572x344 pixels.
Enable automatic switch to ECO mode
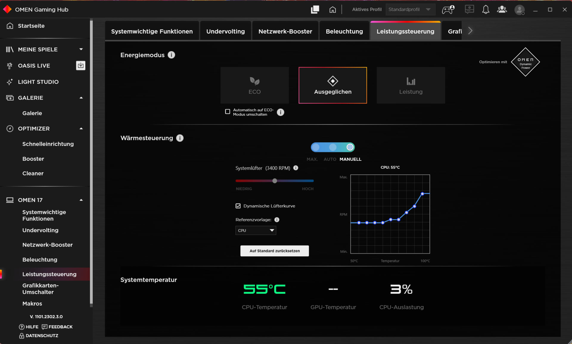[228, 112]
